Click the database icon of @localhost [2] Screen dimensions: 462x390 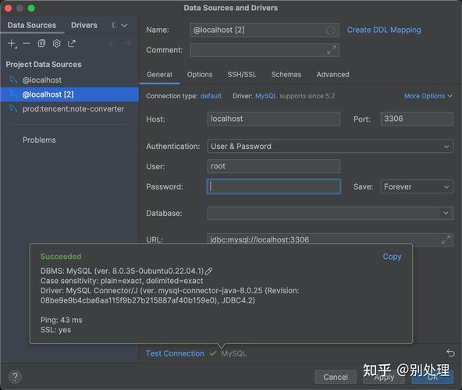[x=13, y=94]
